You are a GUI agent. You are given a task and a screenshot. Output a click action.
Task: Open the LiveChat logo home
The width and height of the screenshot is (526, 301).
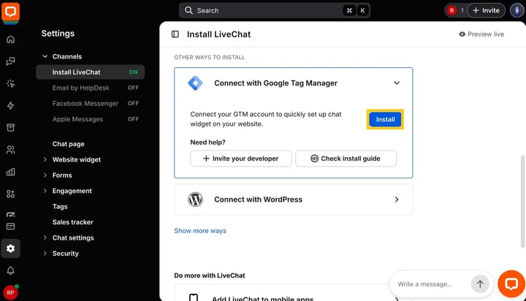10,12
